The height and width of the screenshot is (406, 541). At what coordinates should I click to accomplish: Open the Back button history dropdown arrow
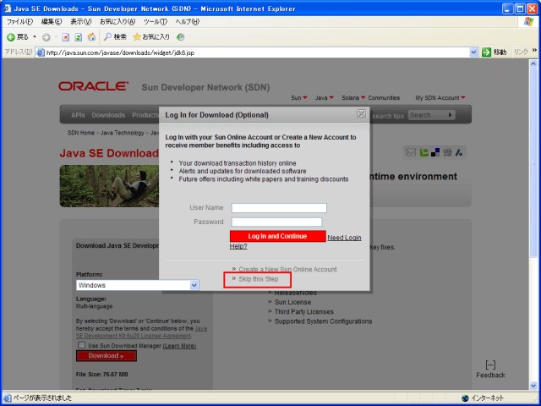pos(35,36)
